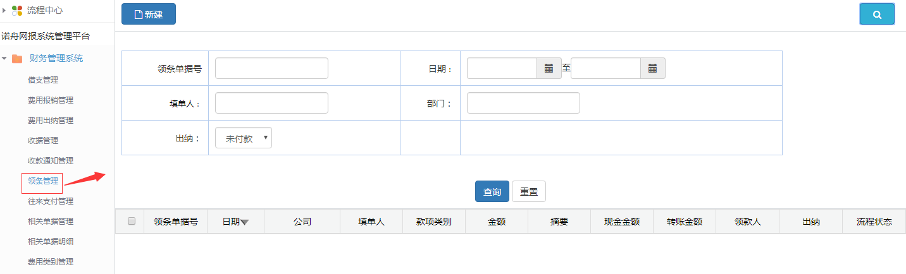The image size is (906, 274).
Task: Click the 新建 button
Action: tap(149, 14)
